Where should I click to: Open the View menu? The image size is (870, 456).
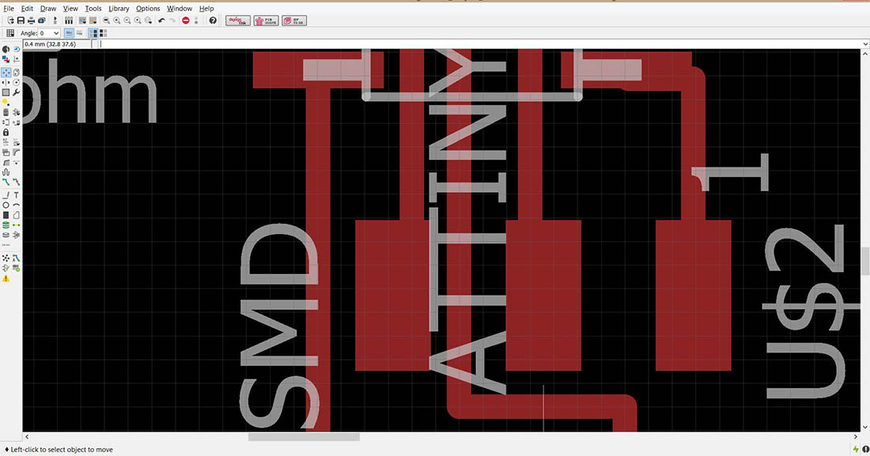point(70,9)
